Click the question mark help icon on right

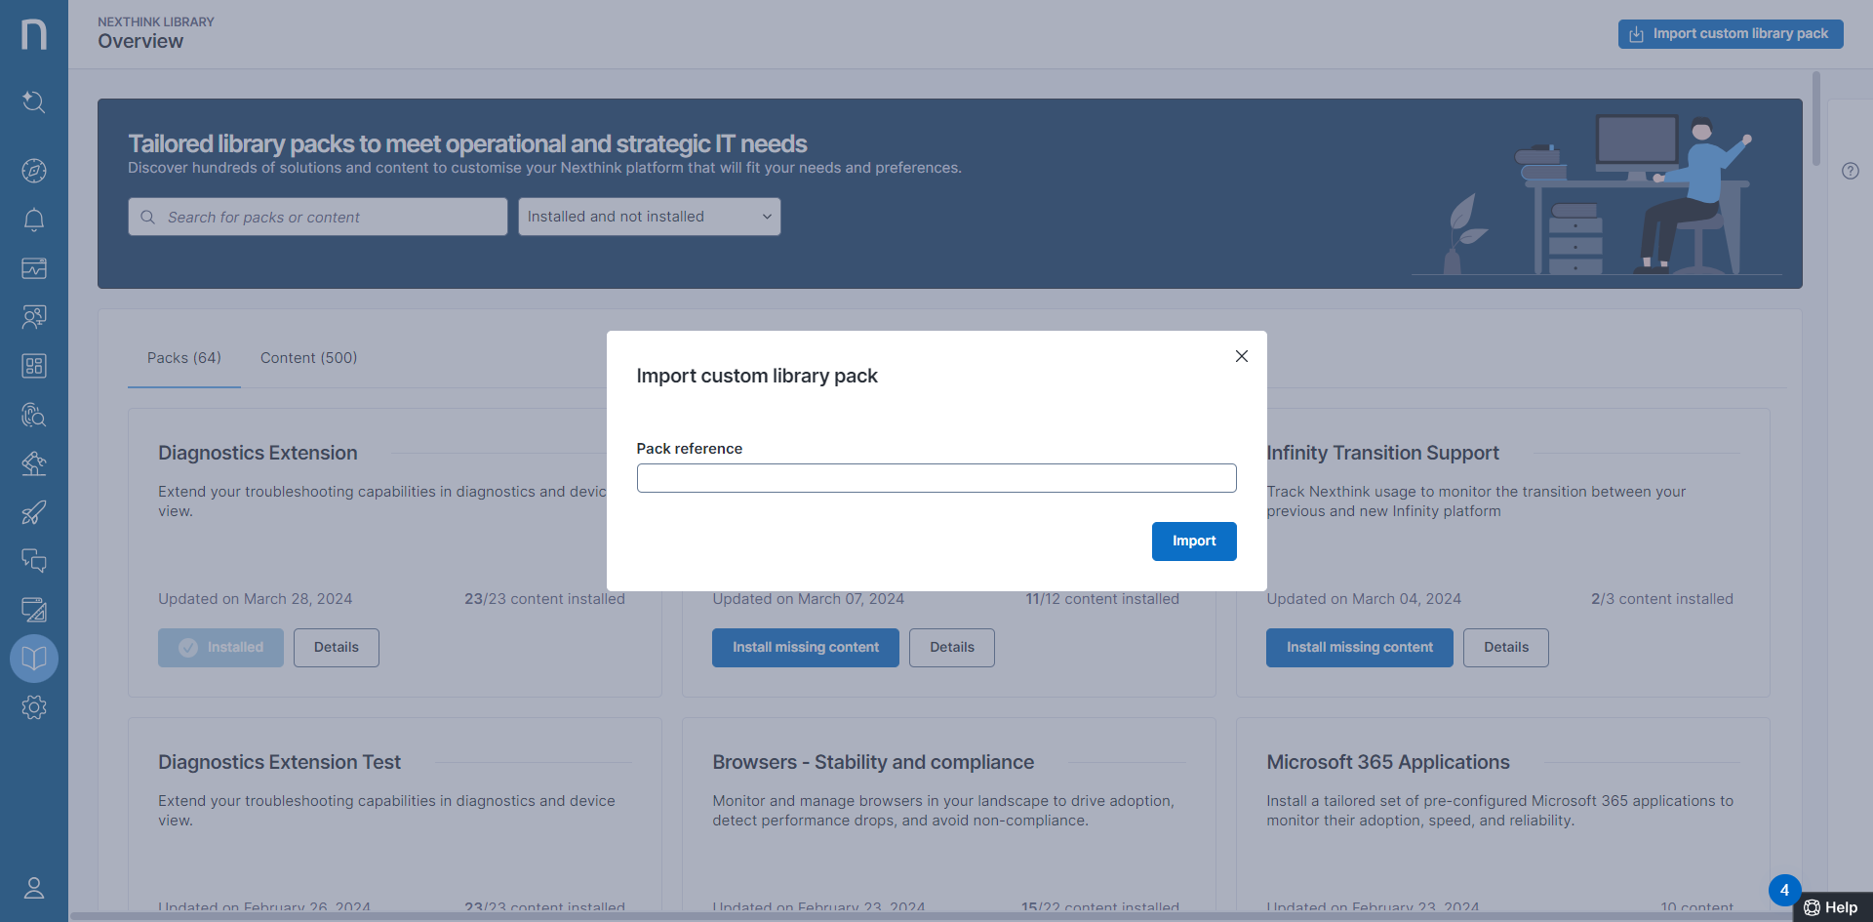(x=1850, y=171)
